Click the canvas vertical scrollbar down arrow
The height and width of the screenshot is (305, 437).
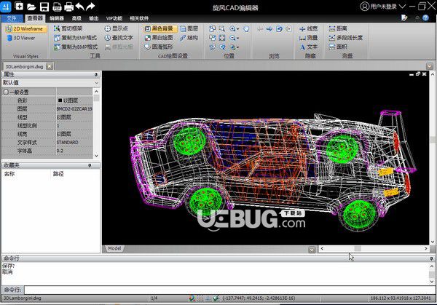click(432, 242)
